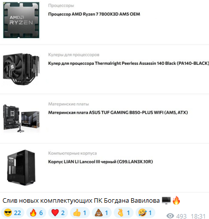Open LIAN LI Lancool III title

click(100, 162)
